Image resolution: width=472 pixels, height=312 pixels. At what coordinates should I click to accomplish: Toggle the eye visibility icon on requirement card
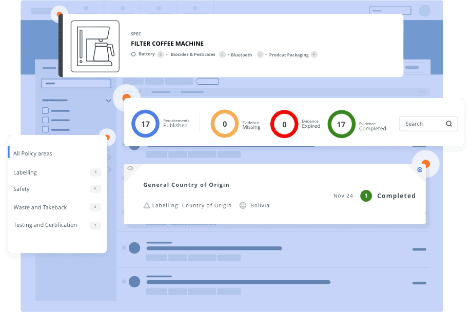130,168
